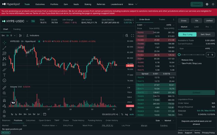
Task: Toggle stay in drawing mode
Action: pos(4,106)
